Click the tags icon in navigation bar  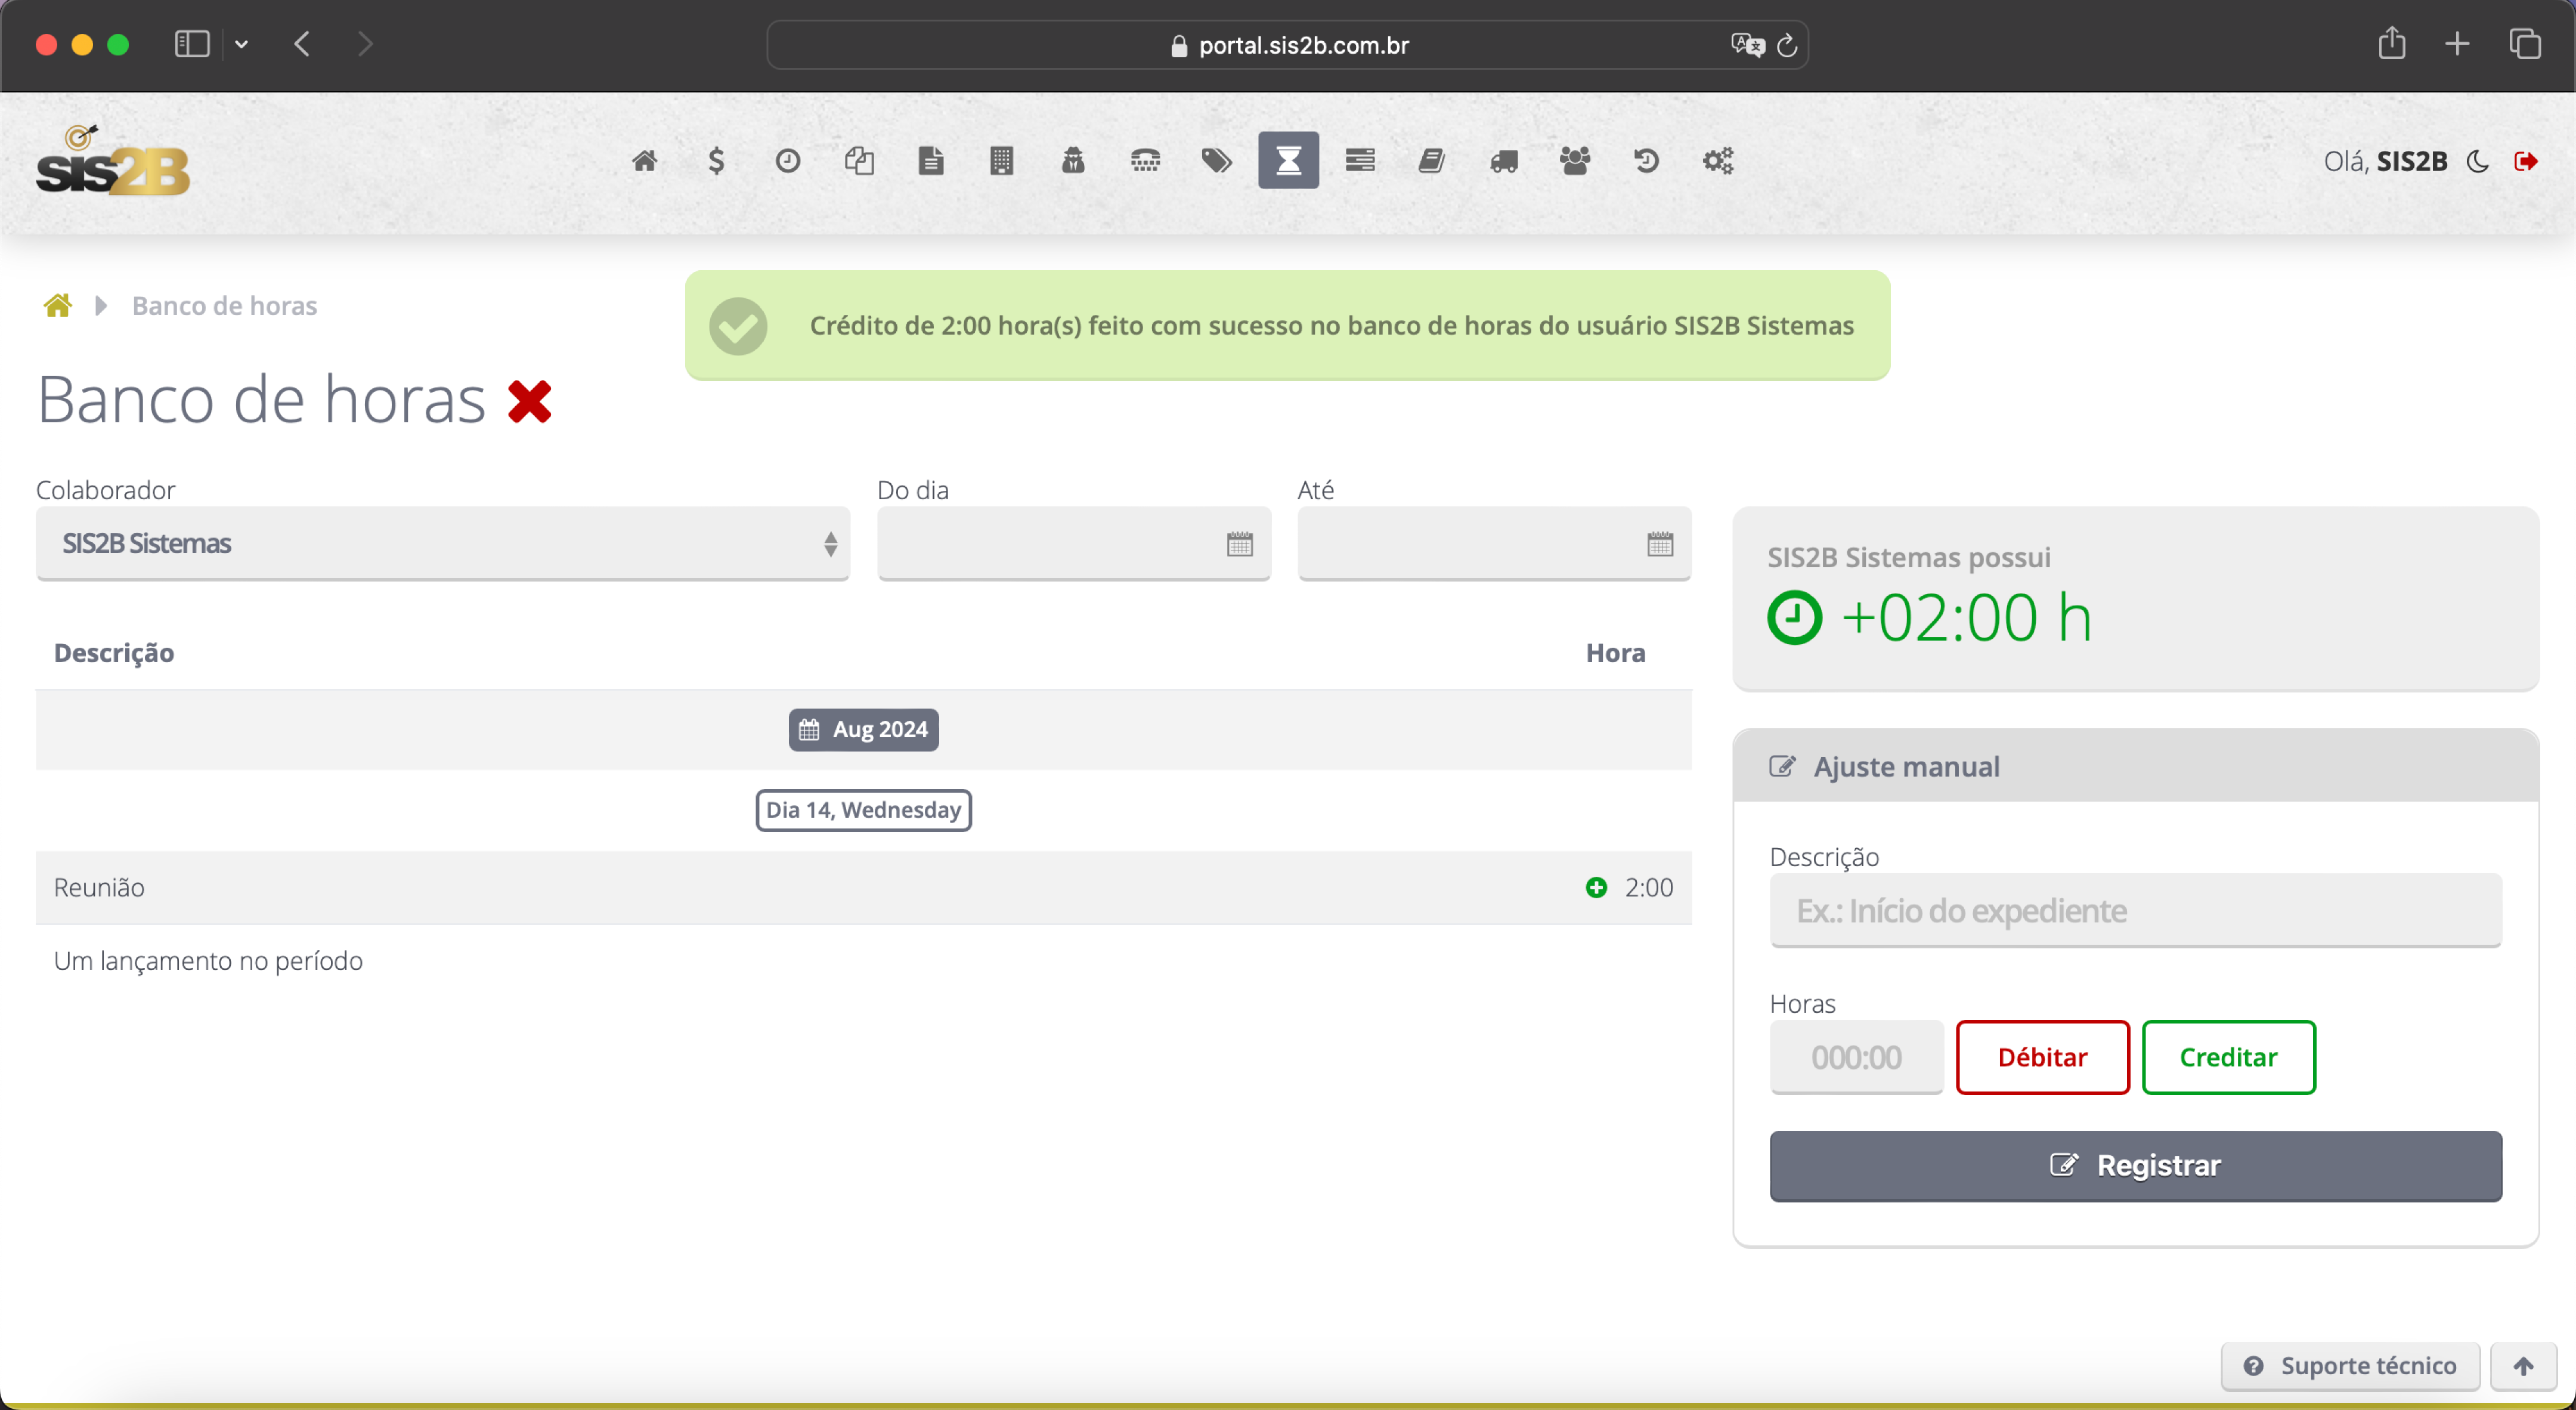[x=1216, y=161]
